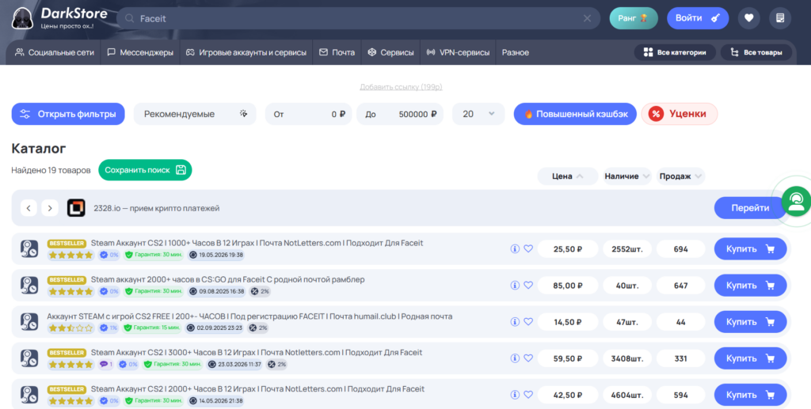Click Открыть фильтры button
This screenshot has width=811, height=409.
click(x=68, y=114)
